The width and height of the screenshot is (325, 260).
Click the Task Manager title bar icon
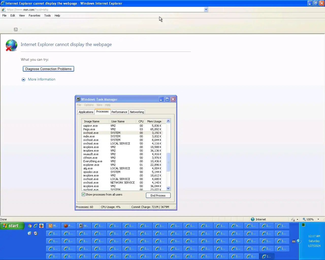pos(78,99)
